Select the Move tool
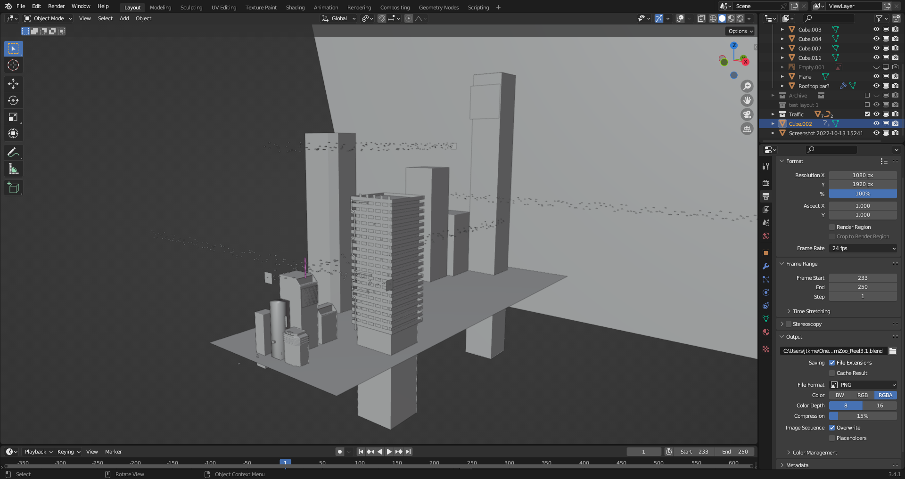The image size is (905, 479). coord(13,84)
